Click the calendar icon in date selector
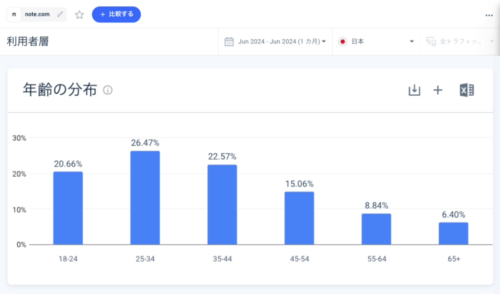The height and width of the screenshot is (294, 500). coord(229,42)
